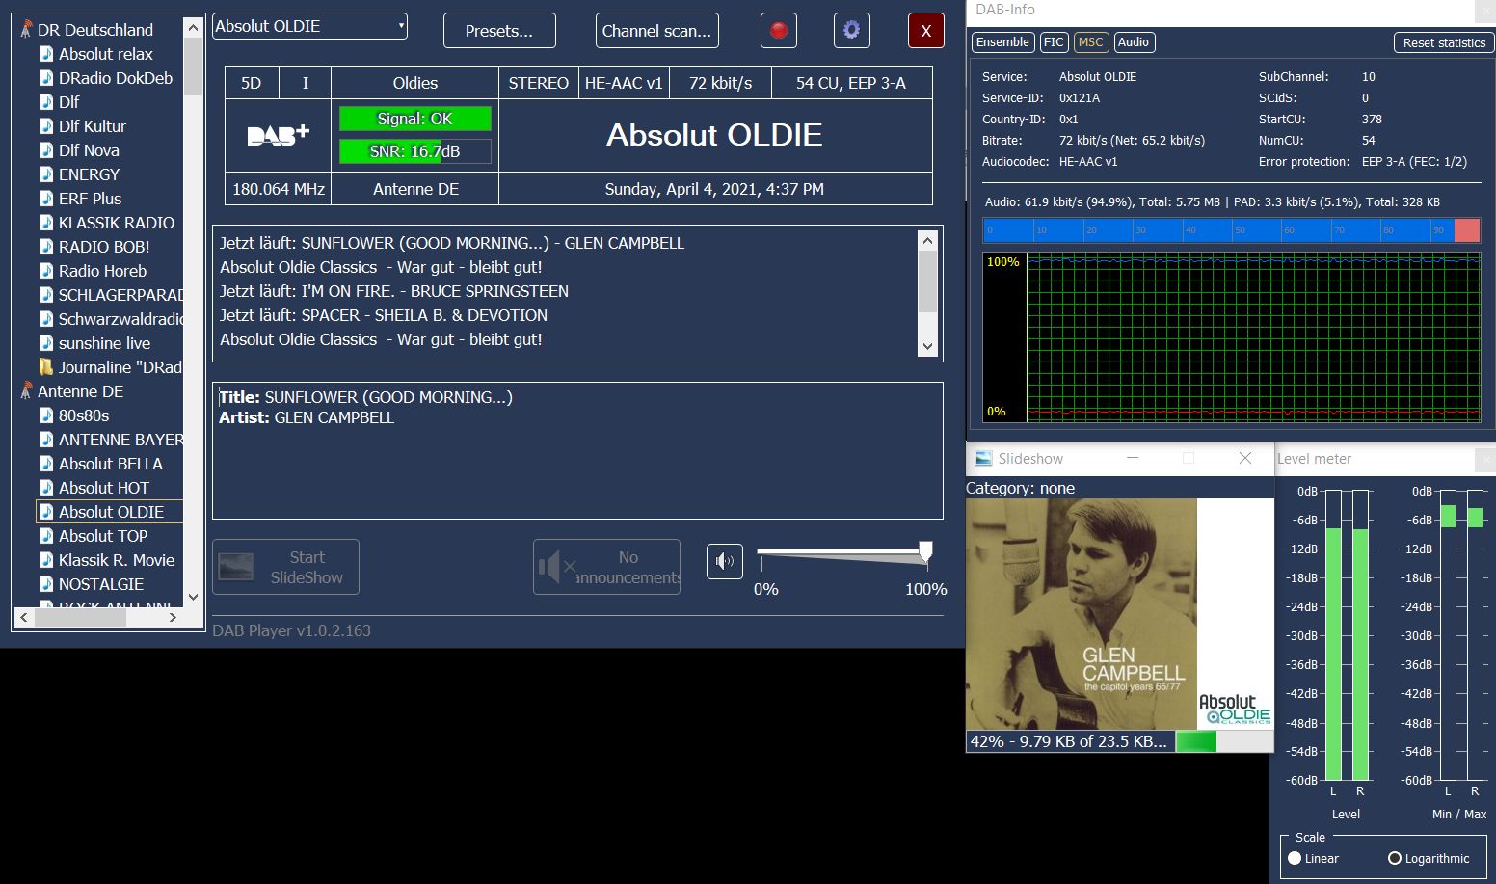Click the Start SlideShow image icon

[x=236, y=567]
